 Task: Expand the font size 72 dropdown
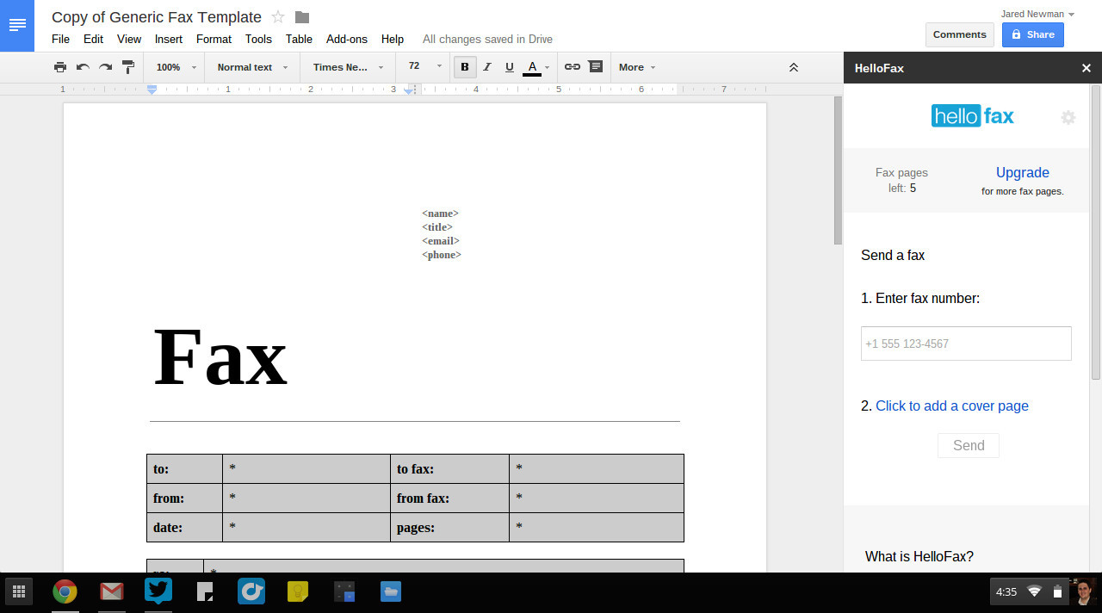pyautogui.click(x=424, y=67)
